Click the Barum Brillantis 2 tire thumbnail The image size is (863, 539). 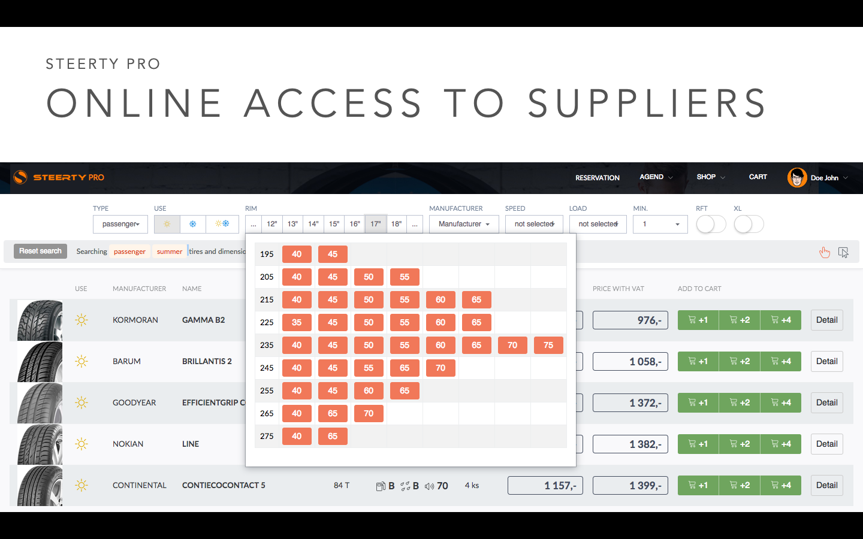click(x=40, y=362)
